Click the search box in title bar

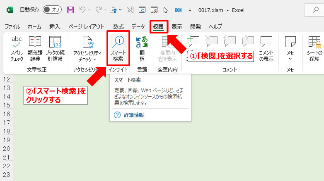(314, 9)
